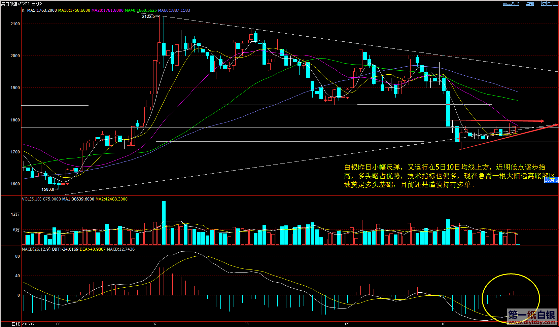Select the MA10 moving average label

[x=74, y=10]
